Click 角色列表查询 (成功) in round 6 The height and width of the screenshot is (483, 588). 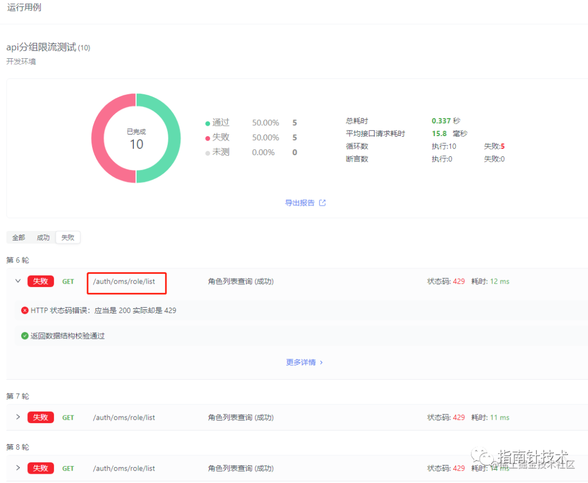click(241, 282)
